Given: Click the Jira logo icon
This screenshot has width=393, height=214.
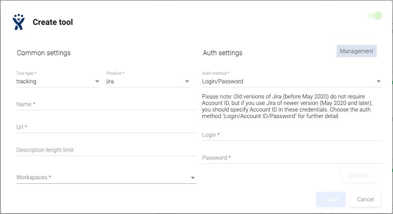Looking at the screenshot, I should pyautogui.click(x=18, y=22).
